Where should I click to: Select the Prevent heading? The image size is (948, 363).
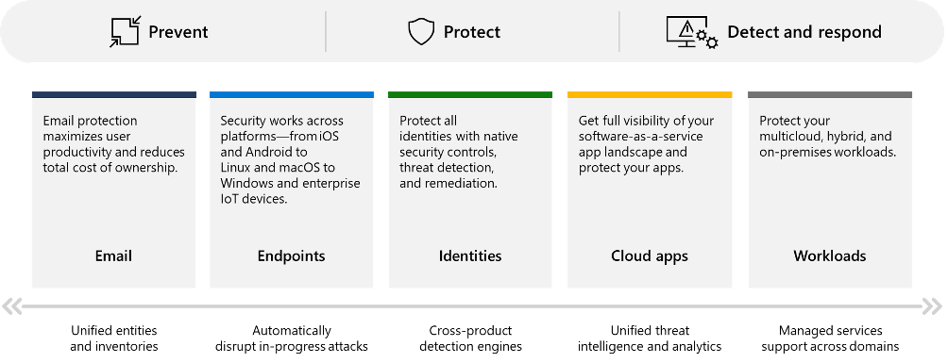[x=178, y=32]
